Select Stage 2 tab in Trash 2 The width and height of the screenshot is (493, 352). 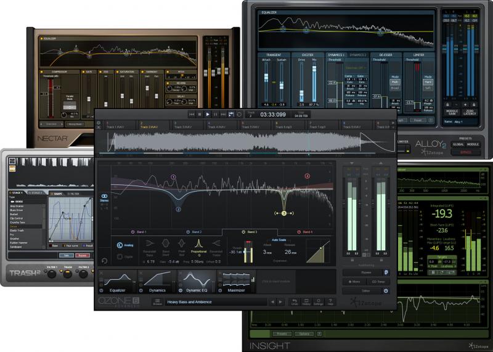point(36,193)
